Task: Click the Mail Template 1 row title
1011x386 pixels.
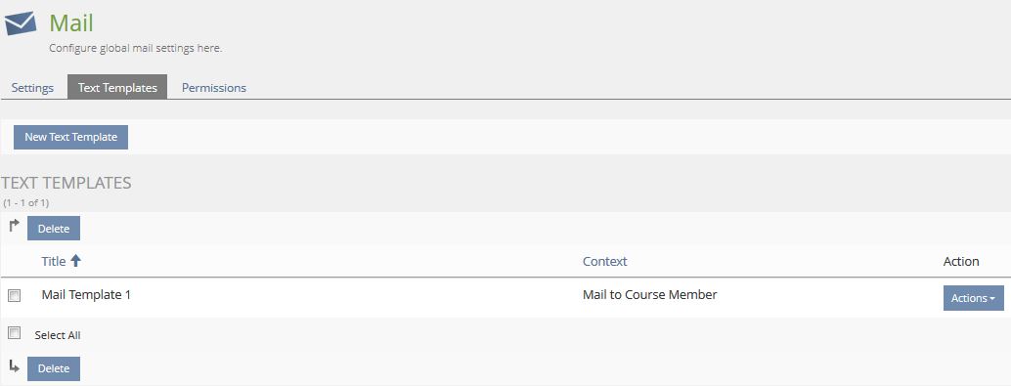Action: pos(86,294)
